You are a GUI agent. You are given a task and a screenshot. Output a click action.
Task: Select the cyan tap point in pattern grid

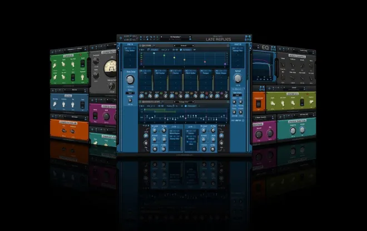pyautogui.click(x=154, y=53)
